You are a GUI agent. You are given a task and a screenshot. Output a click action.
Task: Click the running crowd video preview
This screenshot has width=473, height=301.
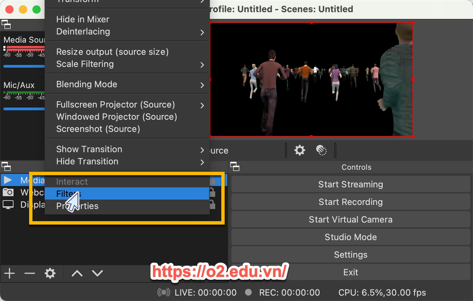(x=311, y=79)
